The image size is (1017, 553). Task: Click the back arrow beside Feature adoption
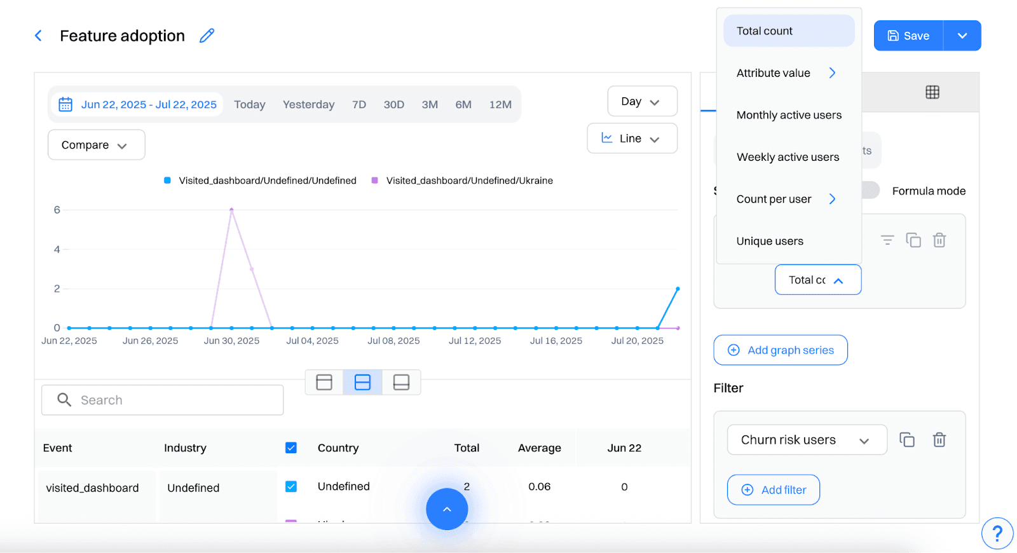pyautogui.click(x=38, y=36)
